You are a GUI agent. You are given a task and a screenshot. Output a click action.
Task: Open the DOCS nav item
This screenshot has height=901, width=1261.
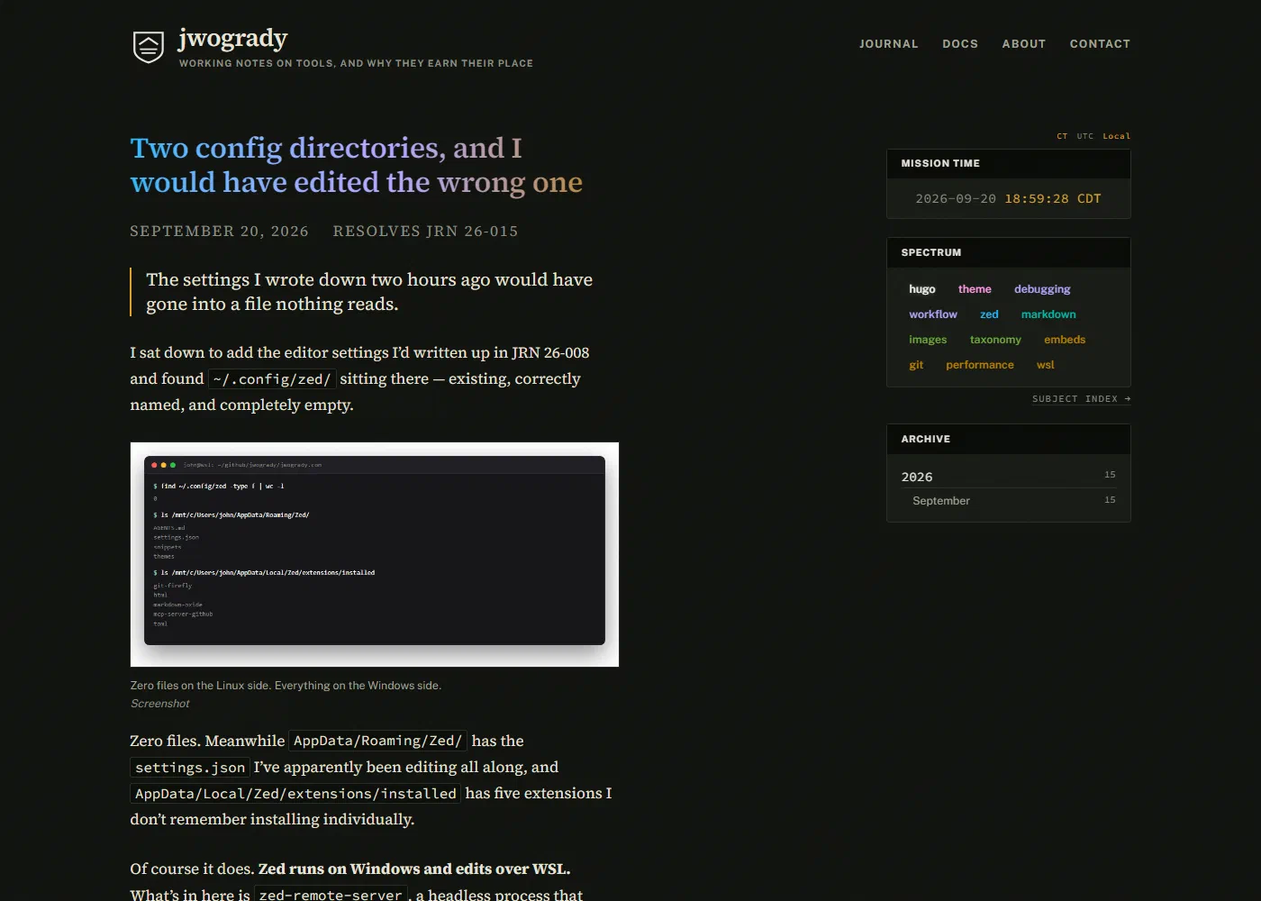pos(960,43)
